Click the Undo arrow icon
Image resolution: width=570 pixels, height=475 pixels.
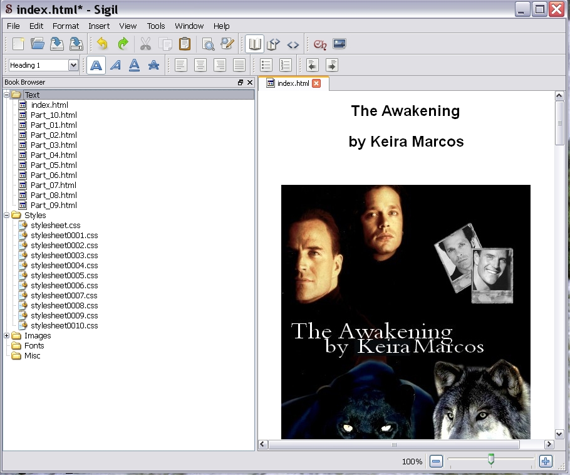click(103, 44)
